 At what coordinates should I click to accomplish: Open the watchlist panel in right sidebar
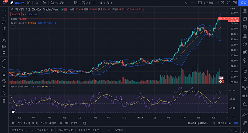click(244, 11)
